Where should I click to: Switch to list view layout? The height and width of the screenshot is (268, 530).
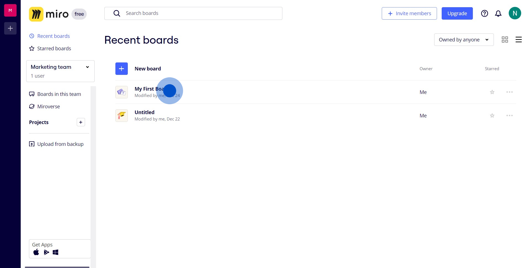(x=519, y=40)
